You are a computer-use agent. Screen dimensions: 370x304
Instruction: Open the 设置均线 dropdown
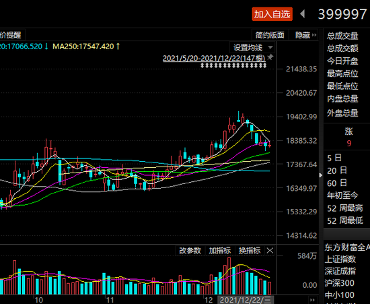pos(252,47)
